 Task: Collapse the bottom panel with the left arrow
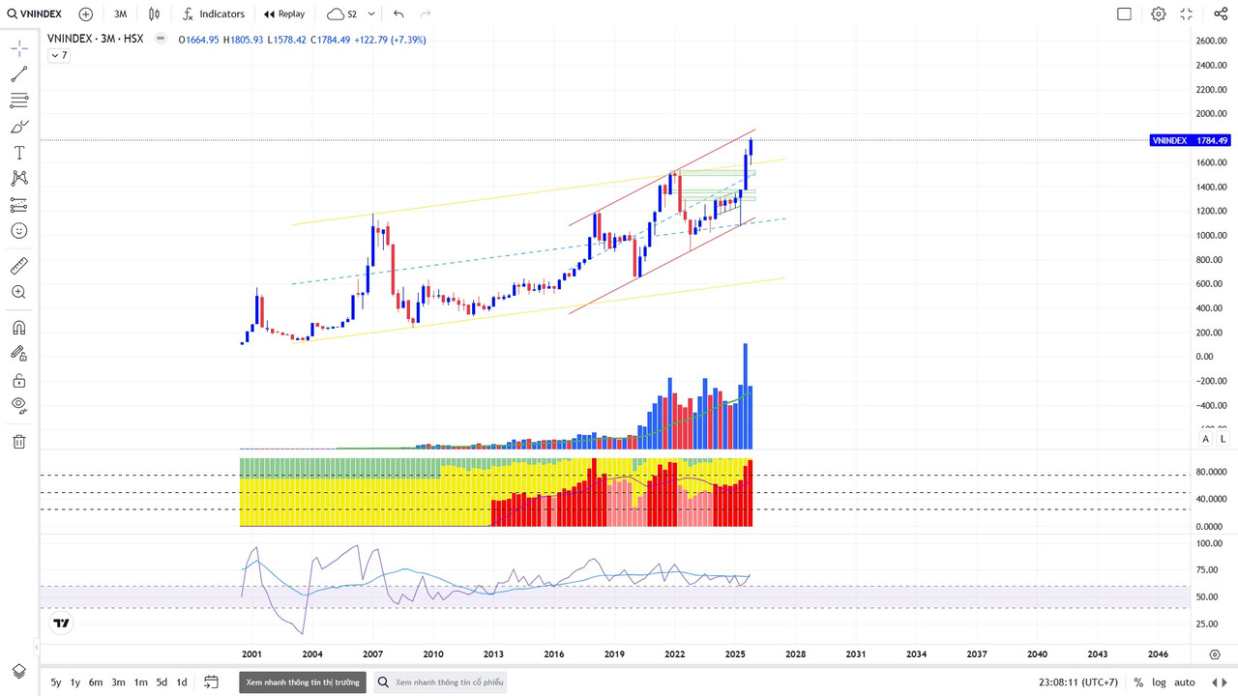[x=1217, y=683]
